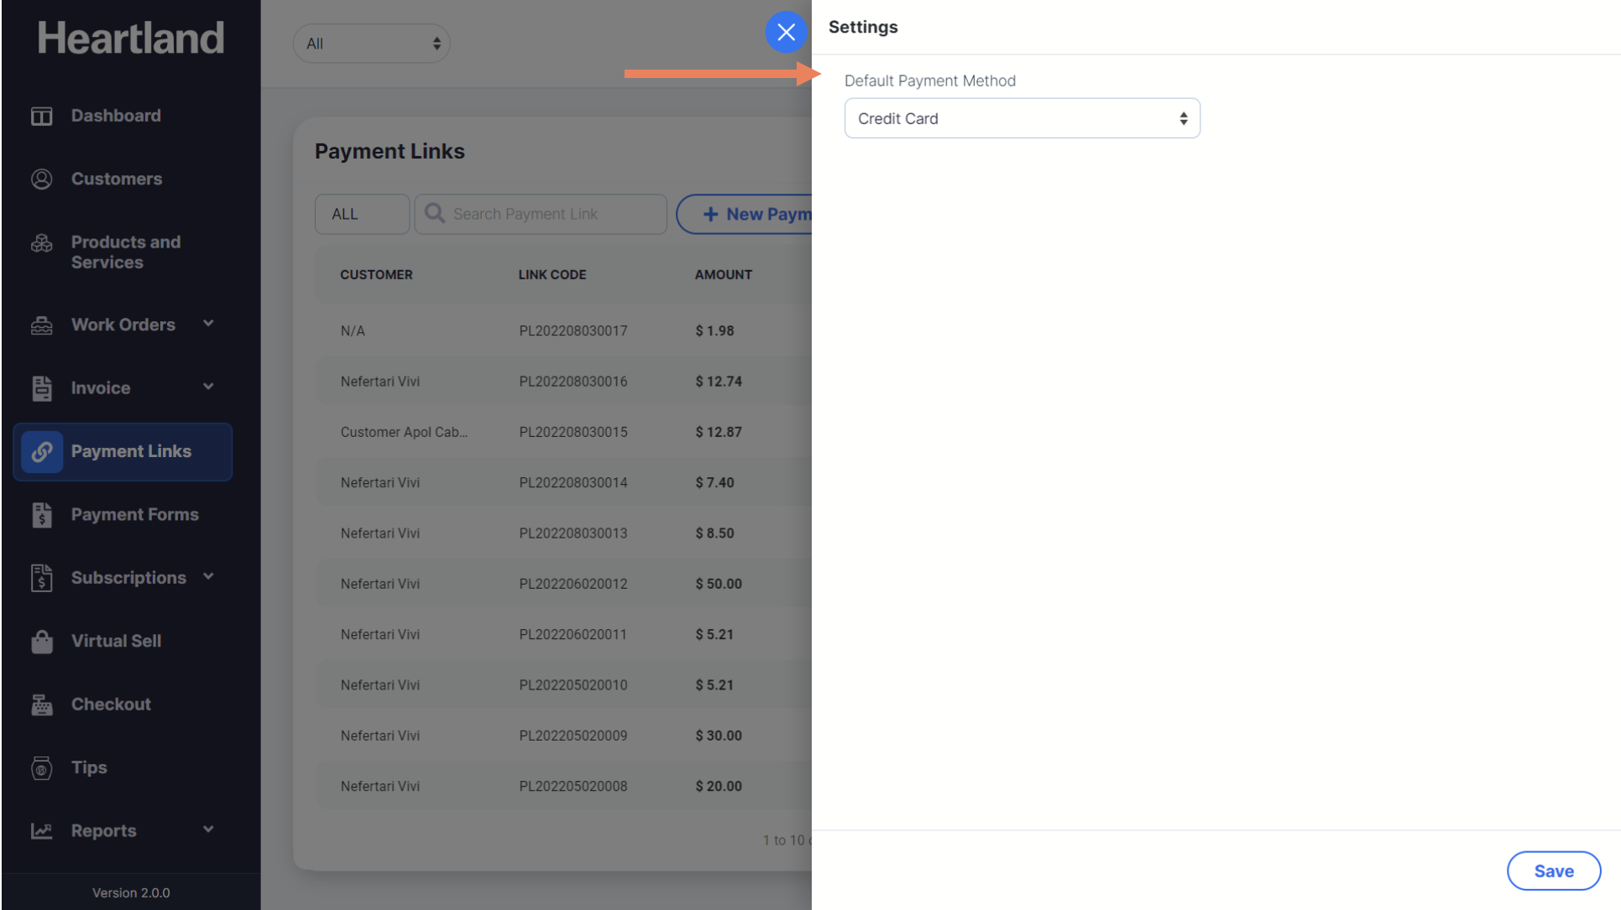Click the Tips jar icon
Image resolution: width=1621 pixels, height=910 pixels.
[41, 767]
